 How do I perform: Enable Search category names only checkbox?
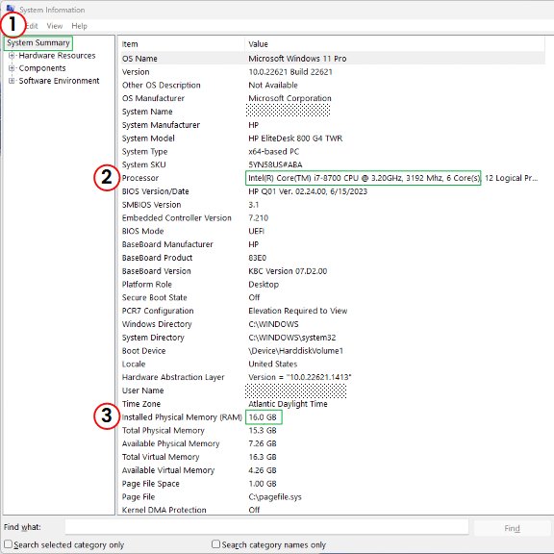tap(215, 544)
